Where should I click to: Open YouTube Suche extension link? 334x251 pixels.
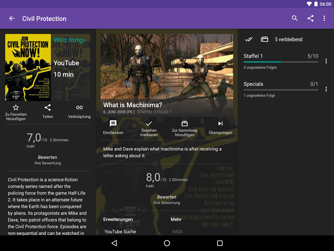coord(120,231)
